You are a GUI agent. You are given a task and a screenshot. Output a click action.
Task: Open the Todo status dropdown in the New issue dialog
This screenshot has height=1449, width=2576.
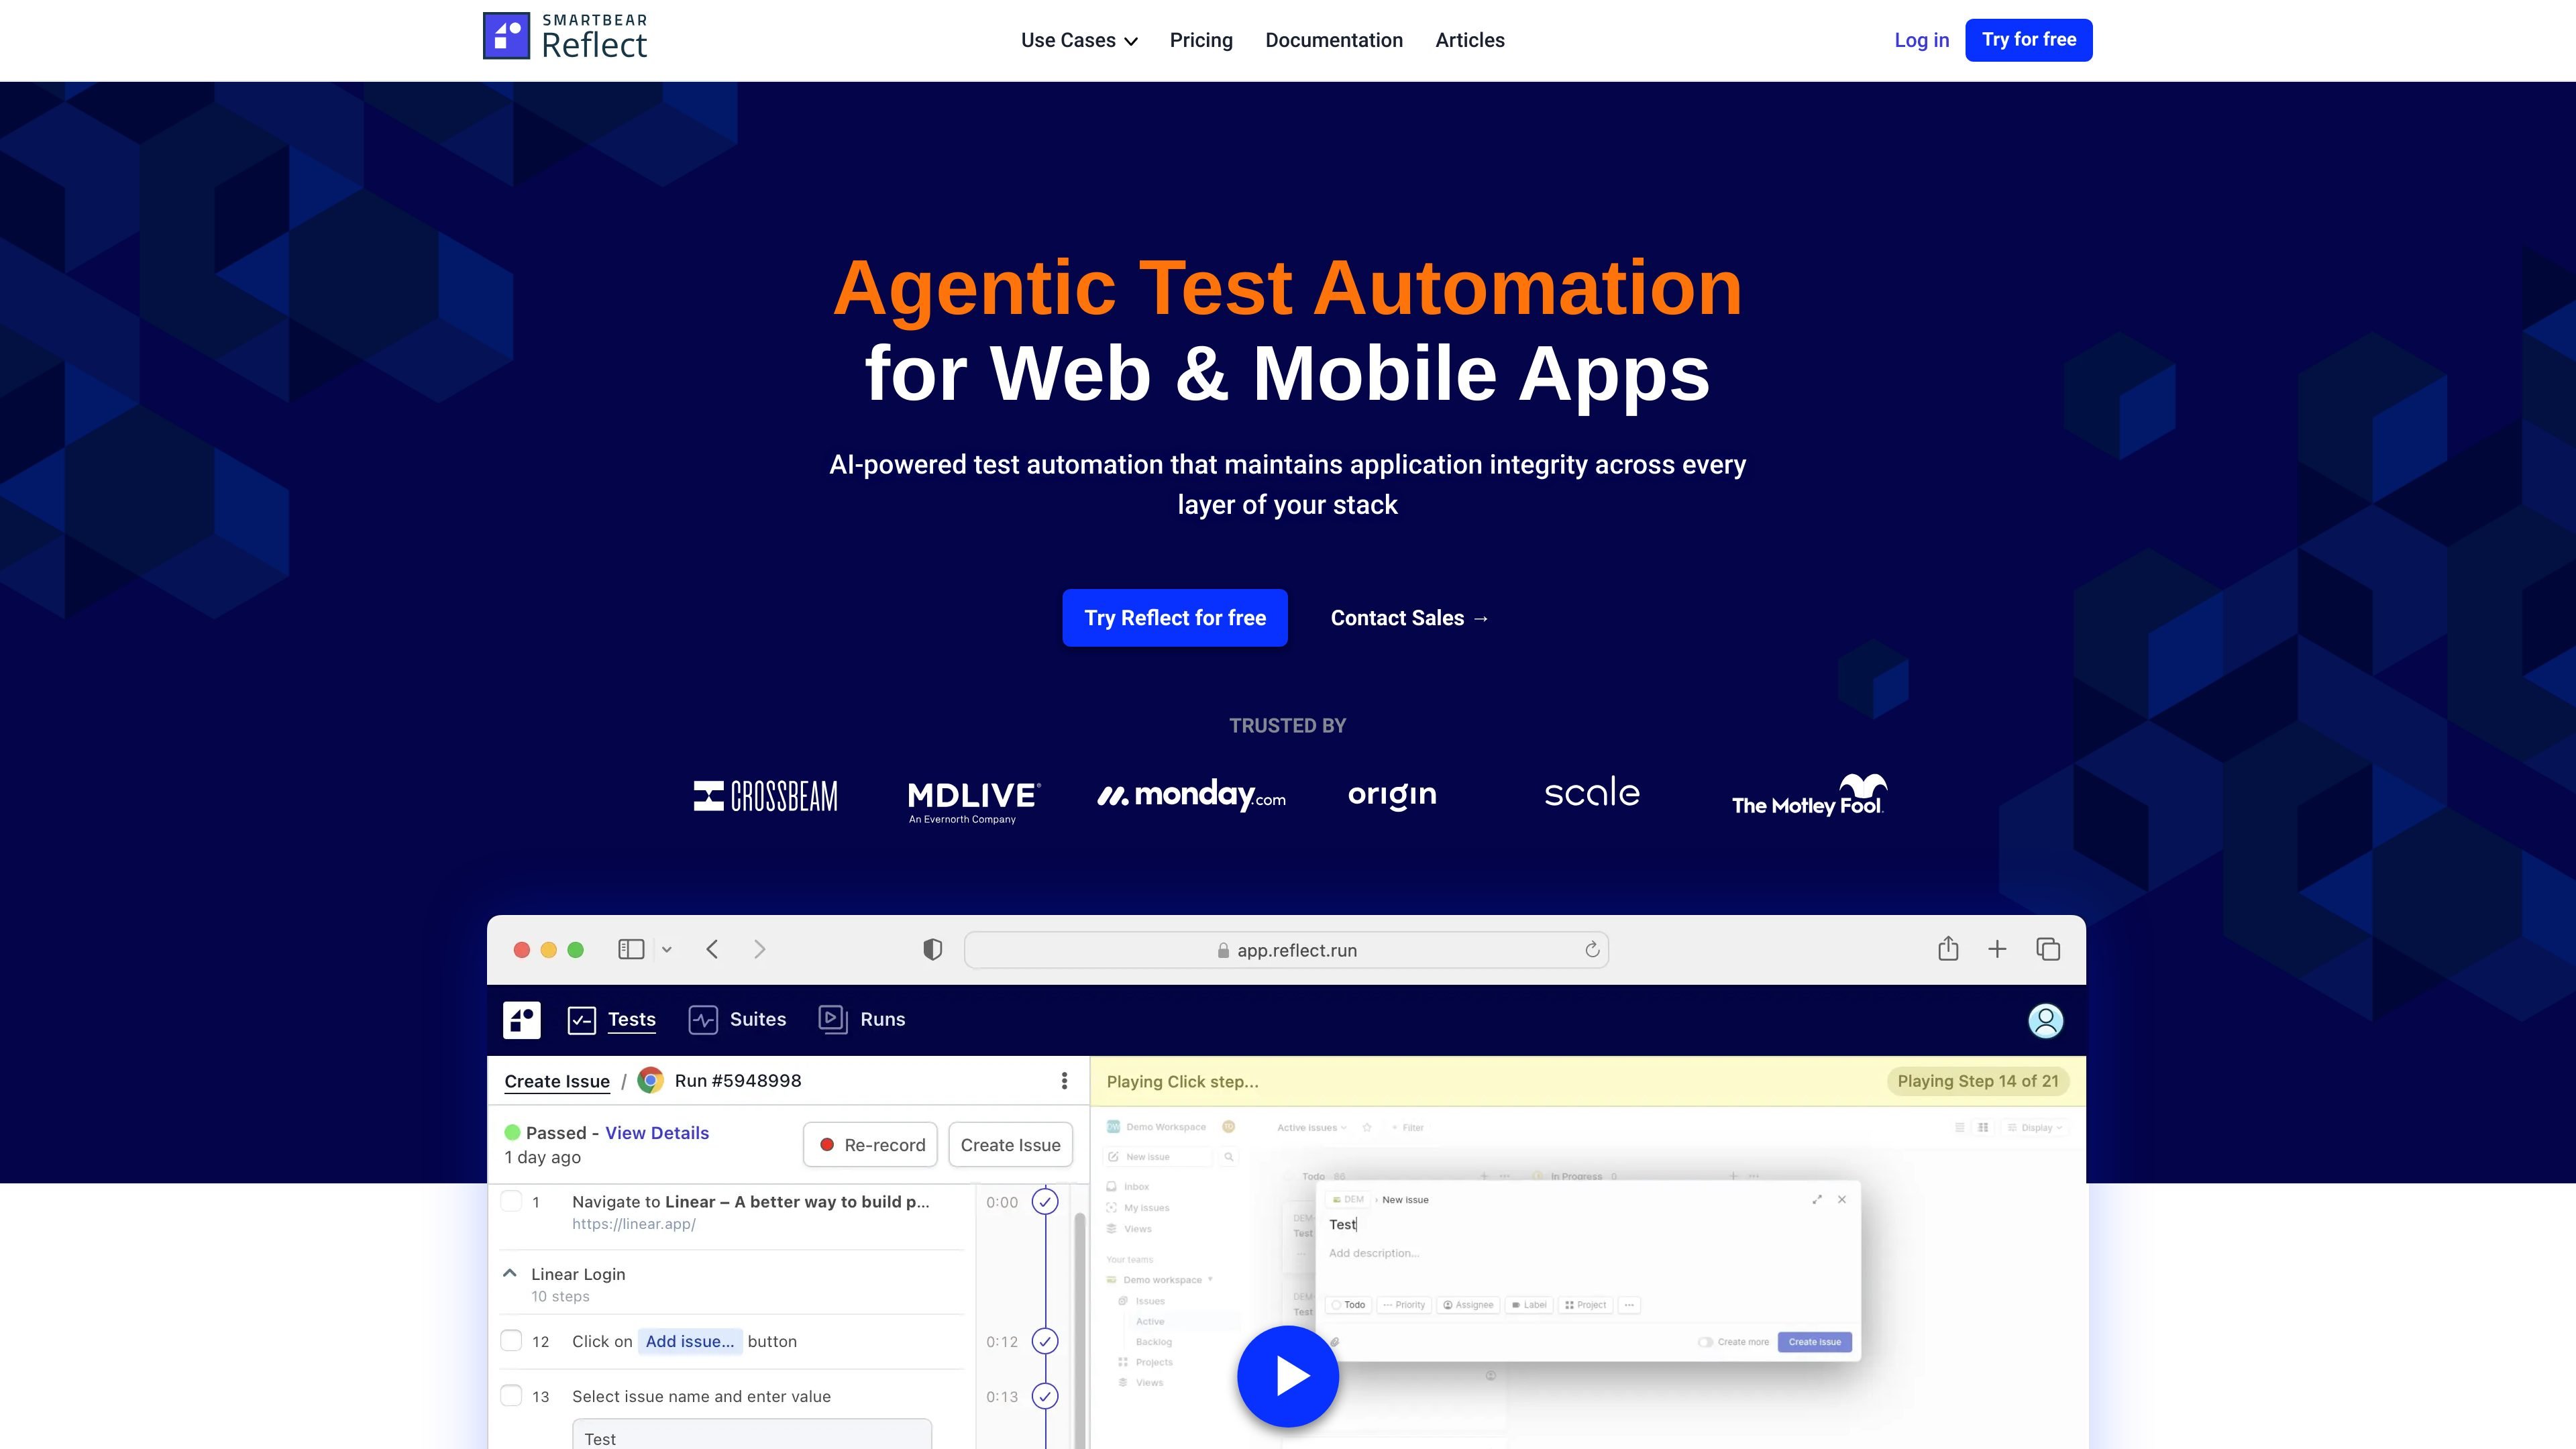tap(1348, 1305)
